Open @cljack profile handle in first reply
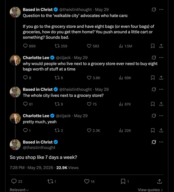Screen dimensions: 174x192 pos(63,58)
